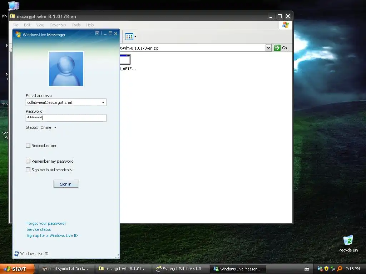This screenshot has height=274, width=366.
Task: Open the Favorites menu in Explorer
Action: [x=58, y=25]
